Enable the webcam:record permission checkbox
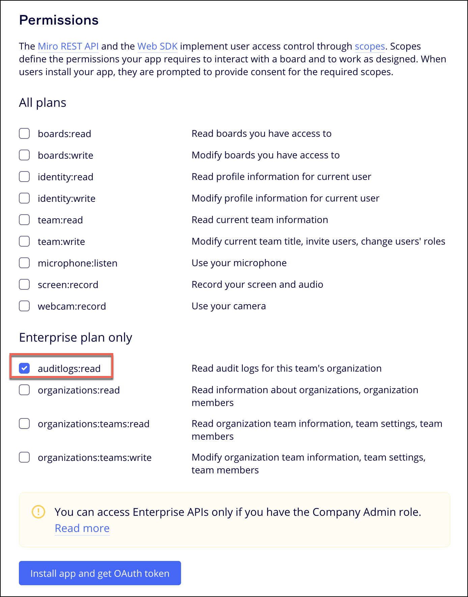This screenshot has width=468, height=597. click(x=24, y=306)
